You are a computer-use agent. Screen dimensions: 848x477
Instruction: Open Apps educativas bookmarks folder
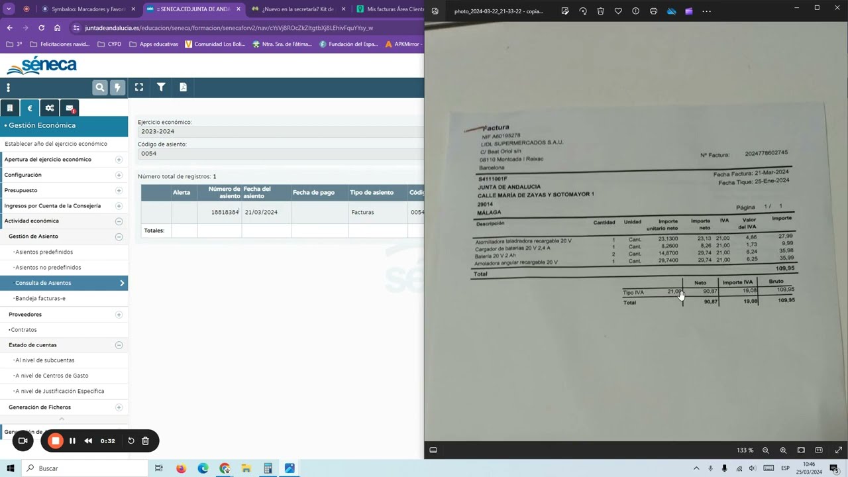(x=154, y=44)
